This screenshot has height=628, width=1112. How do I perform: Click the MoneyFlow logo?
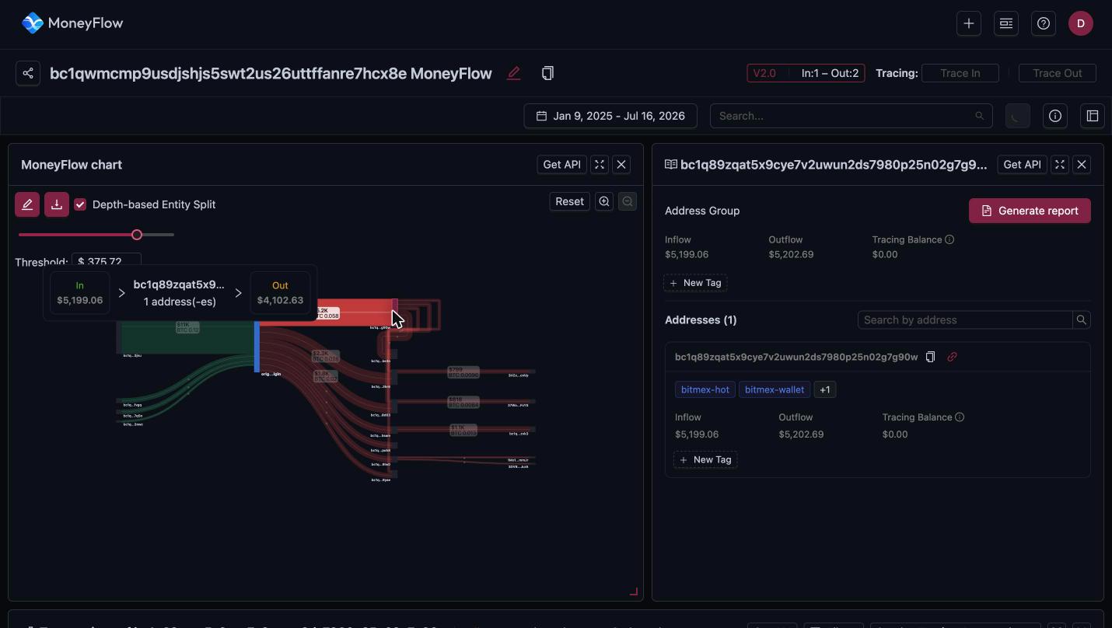(x=72, y=23)
